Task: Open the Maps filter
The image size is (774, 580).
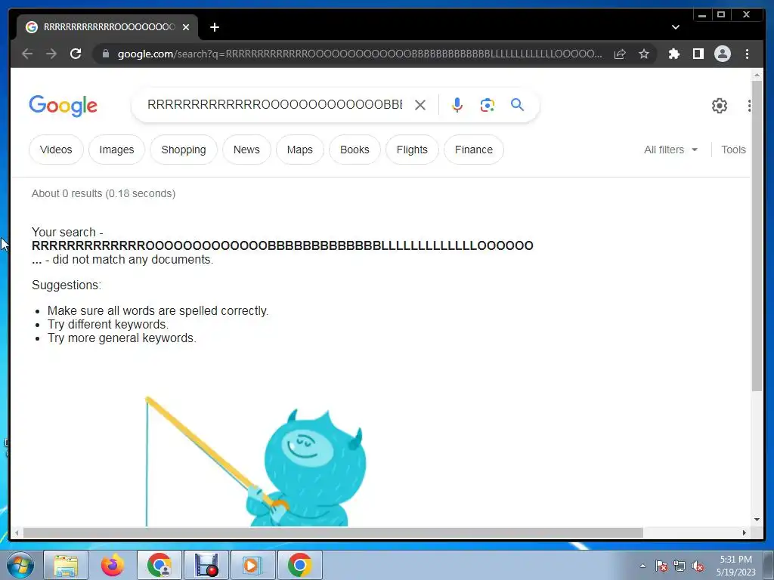Action: click(x=299, y=150)
